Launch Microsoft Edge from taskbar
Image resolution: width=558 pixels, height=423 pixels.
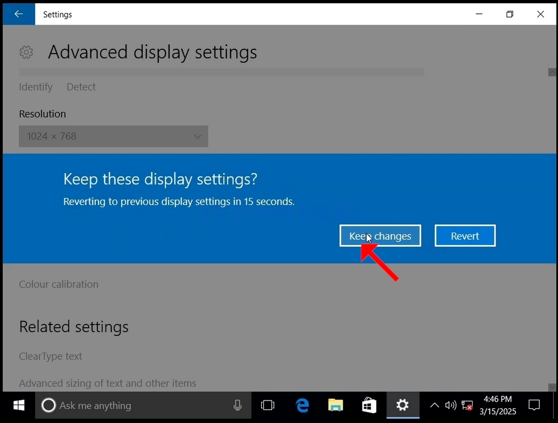302,405
